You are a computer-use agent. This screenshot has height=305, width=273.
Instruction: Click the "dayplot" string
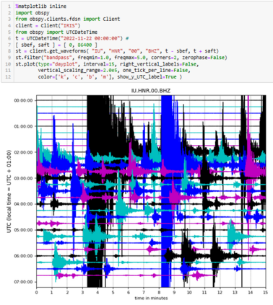pos(66,64)
